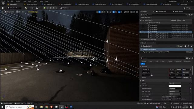194x109 pixels.
Task: Open the File menu
Action: pos(8,1)
